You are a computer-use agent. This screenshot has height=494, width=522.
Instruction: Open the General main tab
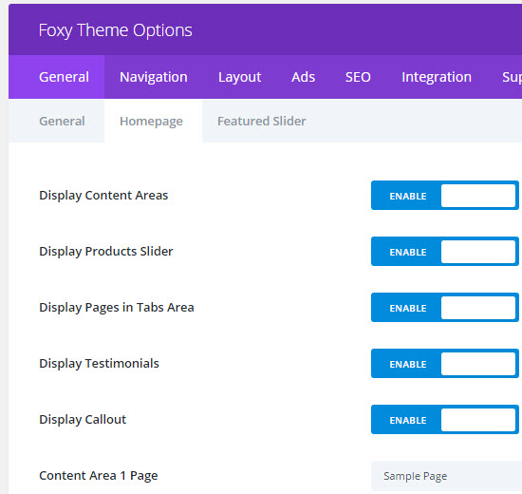(57, 77)
